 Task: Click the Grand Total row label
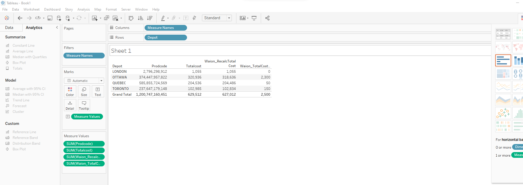click(x=122, y=95)
